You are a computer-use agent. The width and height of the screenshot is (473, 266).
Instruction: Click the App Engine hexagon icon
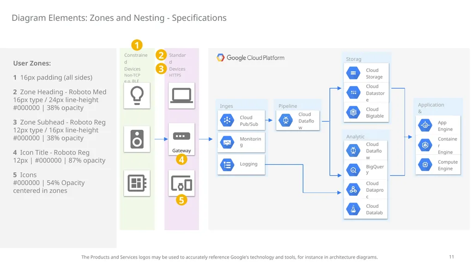point(425,125)
